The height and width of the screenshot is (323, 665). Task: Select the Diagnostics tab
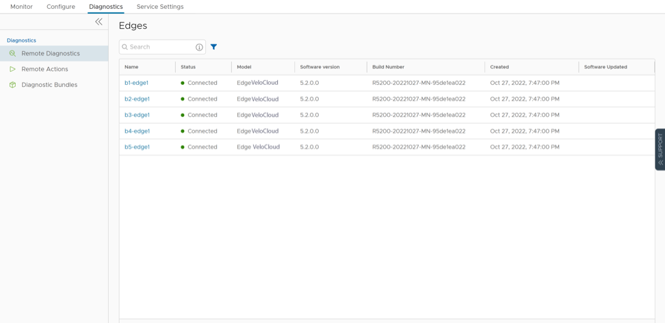pos(106,7)
